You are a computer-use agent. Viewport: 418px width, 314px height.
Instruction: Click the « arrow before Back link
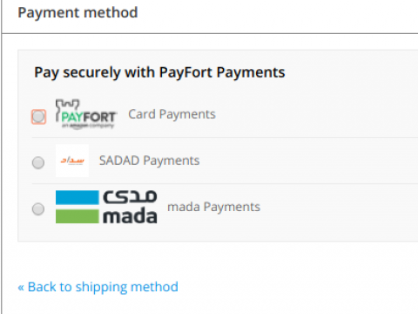click(21, 288)
